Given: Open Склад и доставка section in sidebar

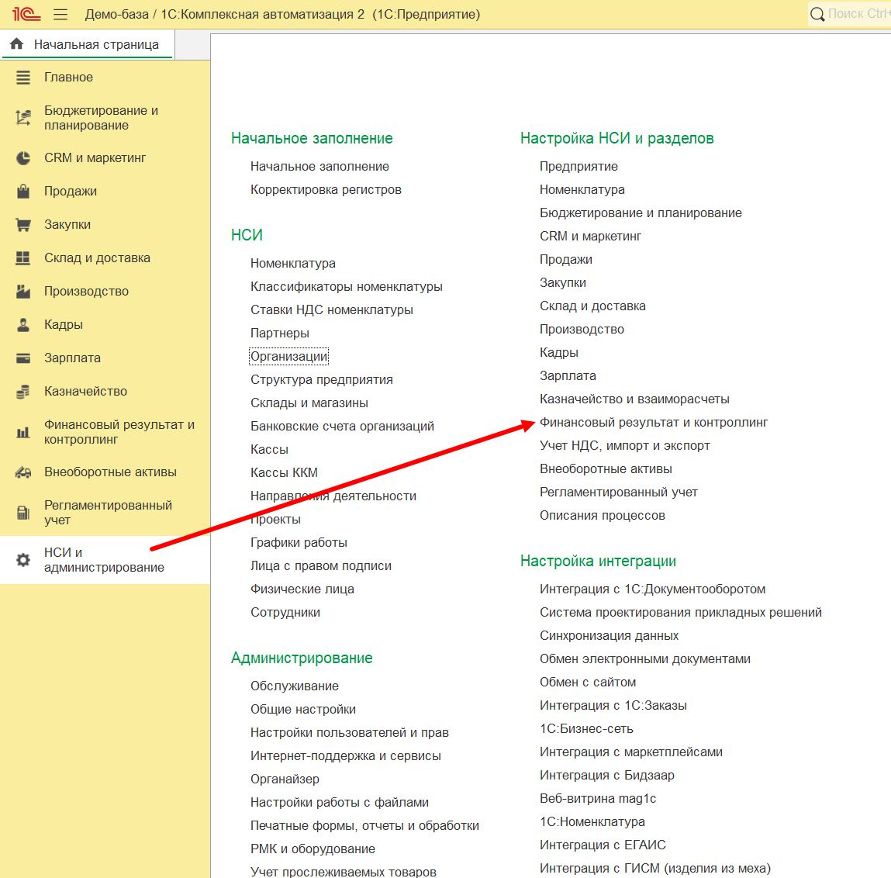Looking at the screenshot, I should pos(97,258).
